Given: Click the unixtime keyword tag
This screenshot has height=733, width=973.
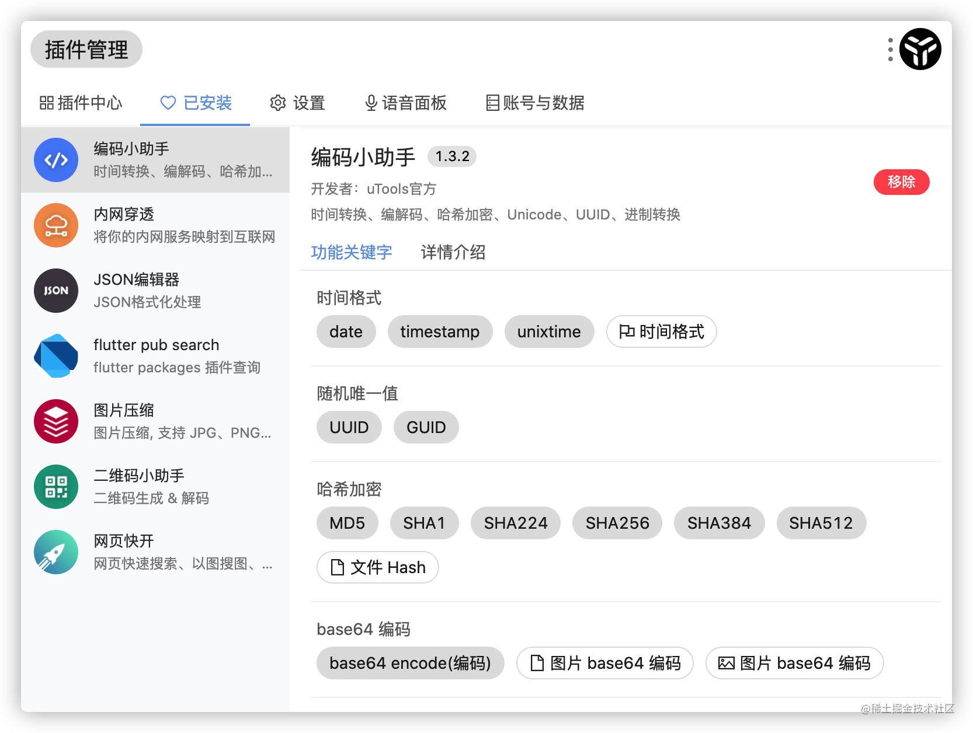Looking at the screenshot, I should tap(549, 331).
